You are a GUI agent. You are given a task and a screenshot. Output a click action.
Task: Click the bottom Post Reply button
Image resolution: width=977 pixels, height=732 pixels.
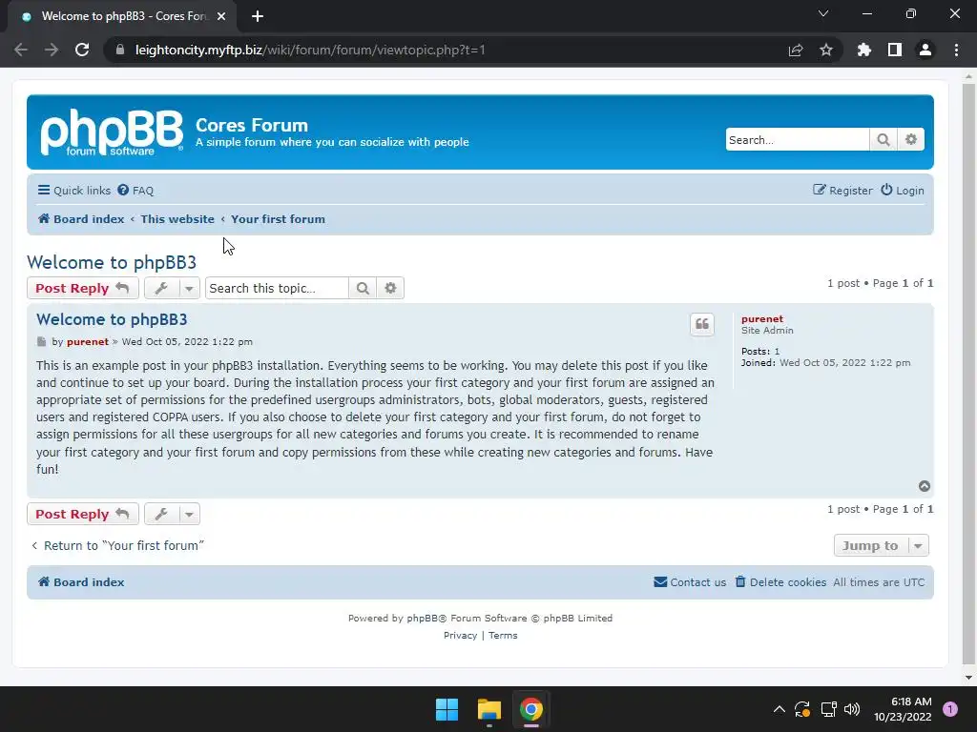click(x=82, y=514)
